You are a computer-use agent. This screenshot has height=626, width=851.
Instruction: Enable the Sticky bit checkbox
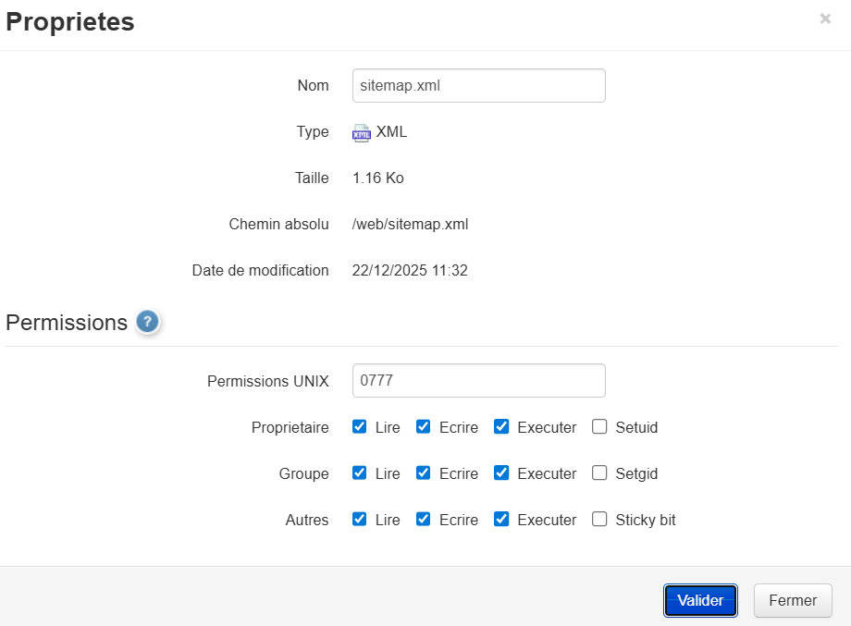(599, 520)
